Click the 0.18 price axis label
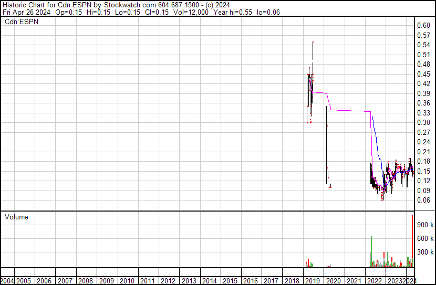The height and width of the screenshot is (285, 436). click(x=423, y=161)
